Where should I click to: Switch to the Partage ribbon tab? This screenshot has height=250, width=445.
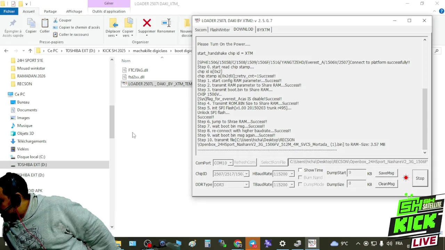pos(50,11)
